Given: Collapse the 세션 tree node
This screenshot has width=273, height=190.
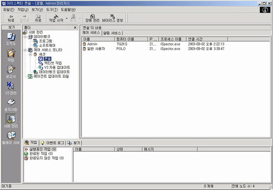Looking at the screenshot, I should pos(30,55).
